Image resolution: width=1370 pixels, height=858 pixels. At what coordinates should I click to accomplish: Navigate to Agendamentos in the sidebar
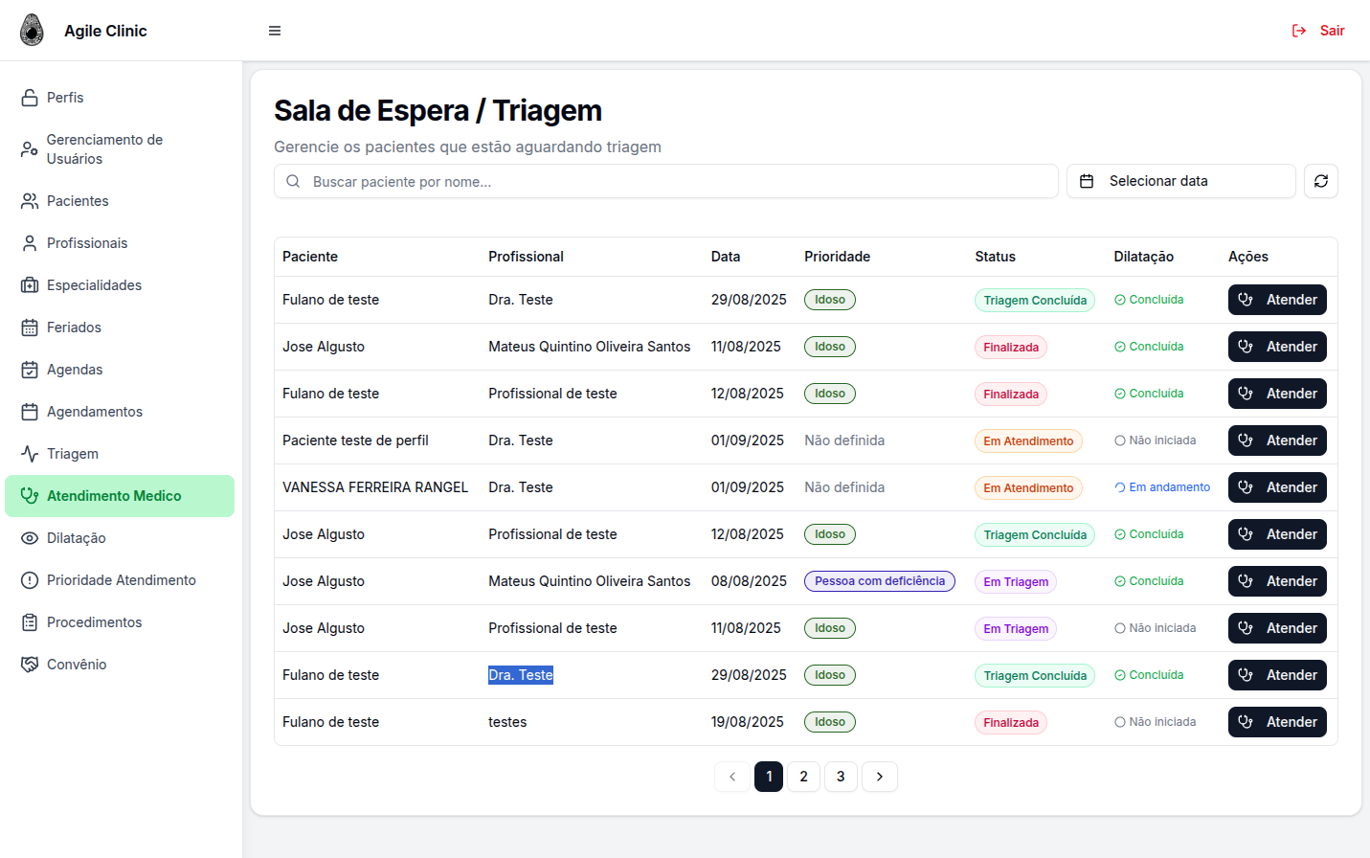click(x=94, y=412)
